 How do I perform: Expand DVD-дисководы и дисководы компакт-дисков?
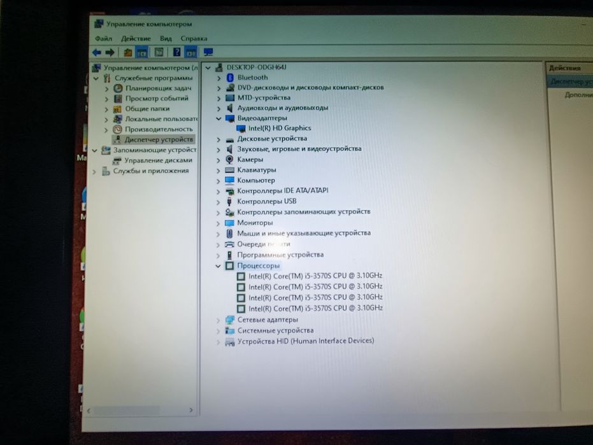(x=218, y=88)
